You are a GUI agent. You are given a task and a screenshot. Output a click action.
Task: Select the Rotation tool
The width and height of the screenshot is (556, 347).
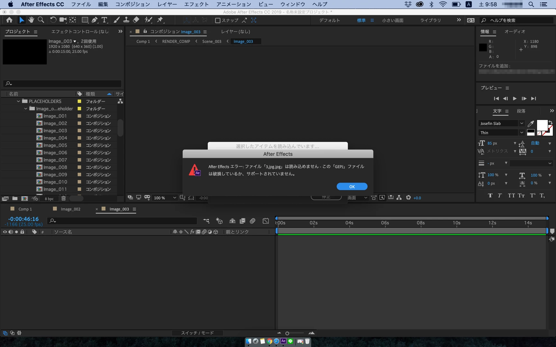click(x=53, y=20)
